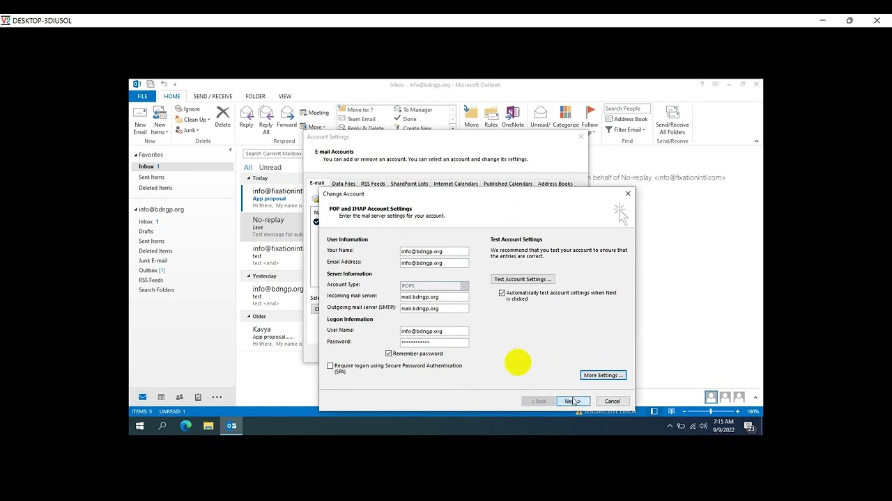Viewport: 892px width, 501px height.
Task: Open Microsoft Edge from the taskbar
Action: [x=185, y=426]
